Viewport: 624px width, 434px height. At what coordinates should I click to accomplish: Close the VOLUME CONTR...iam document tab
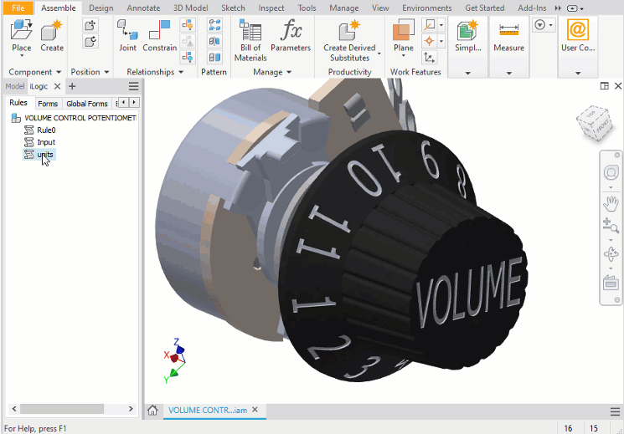coord(255,410)
